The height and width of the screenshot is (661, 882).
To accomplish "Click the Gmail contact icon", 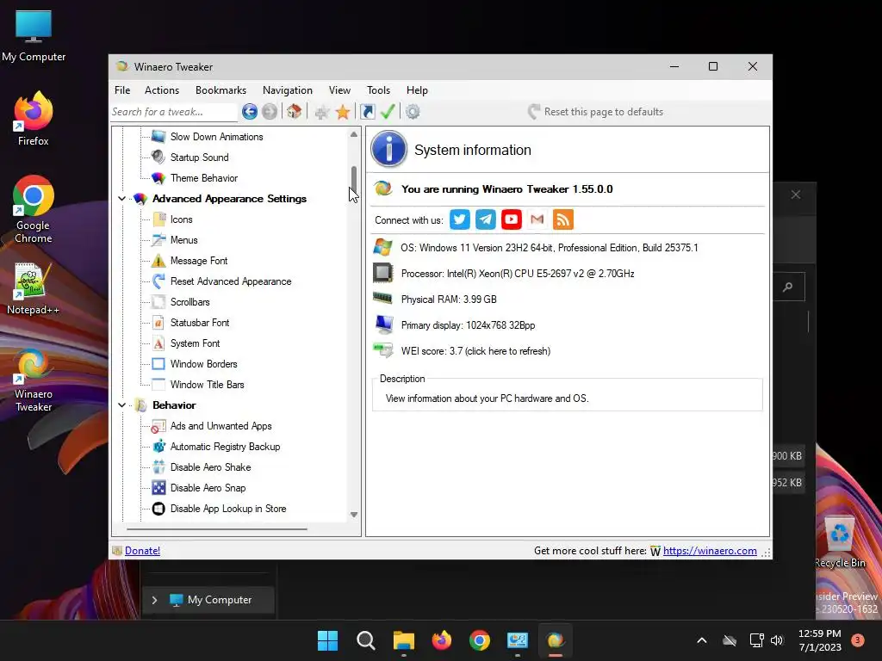I will [537, 219].
